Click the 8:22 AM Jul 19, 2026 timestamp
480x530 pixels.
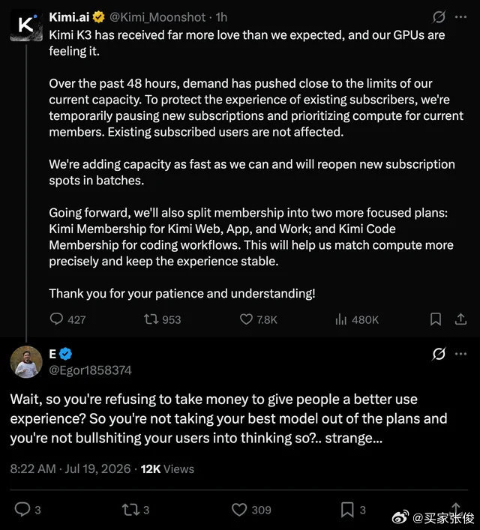(70, 469)
